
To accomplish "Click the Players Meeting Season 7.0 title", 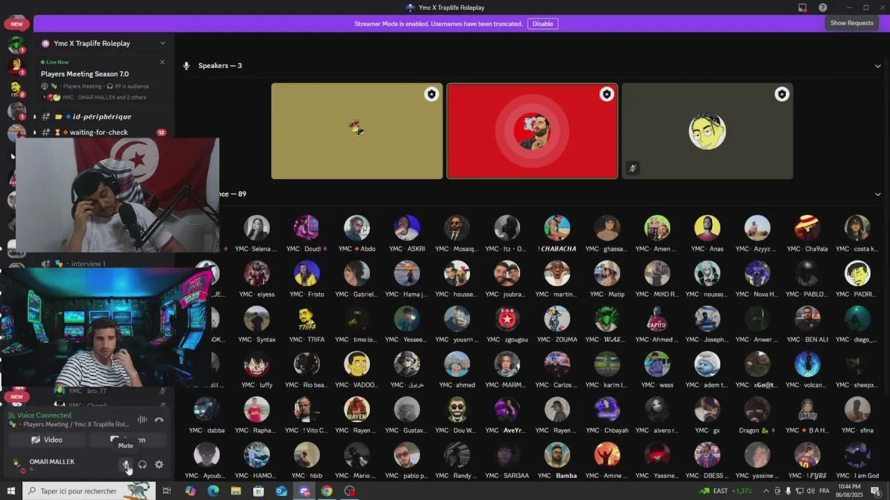I will coord(85,74).
